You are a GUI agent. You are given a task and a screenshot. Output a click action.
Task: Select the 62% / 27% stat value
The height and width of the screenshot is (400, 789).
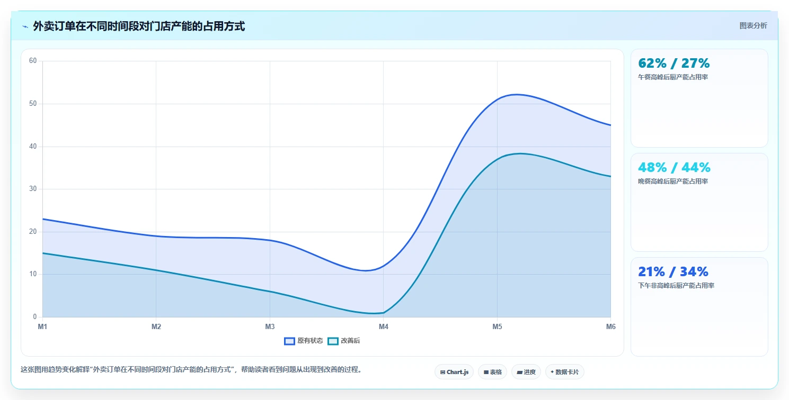coord(674,63)
